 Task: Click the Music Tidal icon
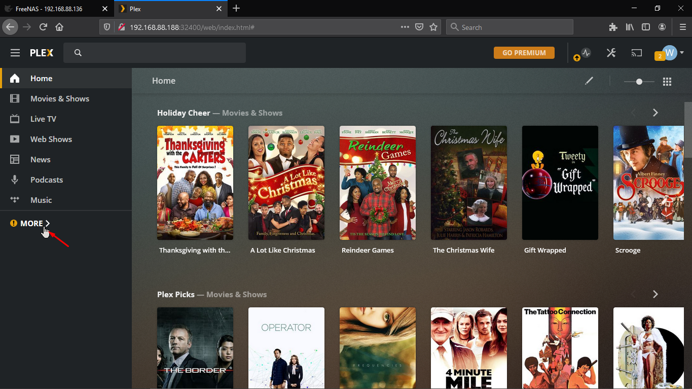[15, 200]
